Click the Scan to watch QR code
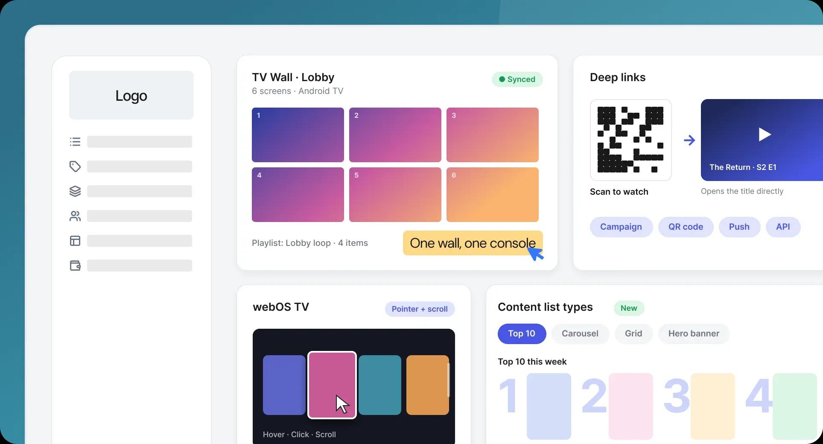This screenshot has width=823, height=444. pyautogui.click(x=630, y=140)
